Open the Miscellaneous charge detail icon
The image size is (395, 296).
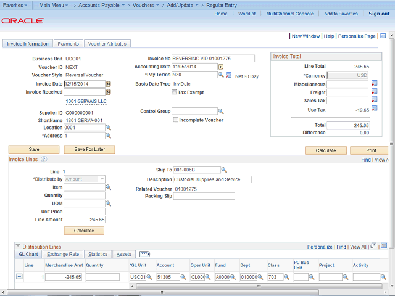(x=374, y=84)
